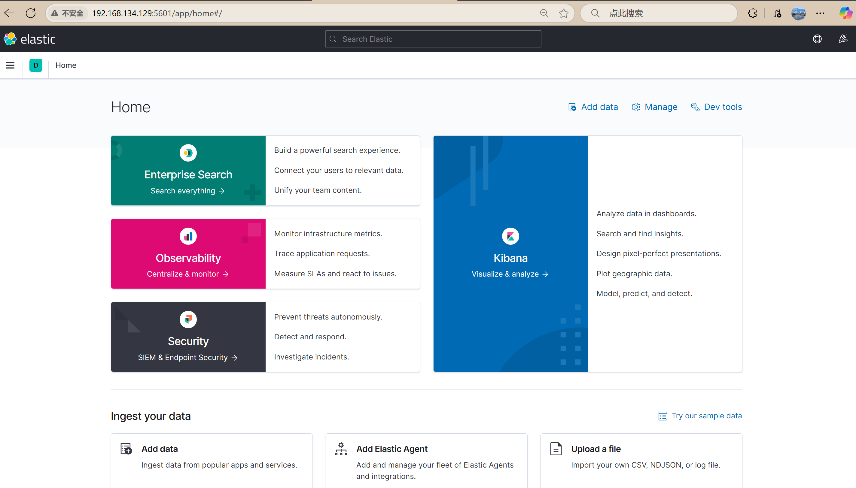Click the Home breadcrumb
Viewport: 856px width, 488px height.
coord(66,65)
